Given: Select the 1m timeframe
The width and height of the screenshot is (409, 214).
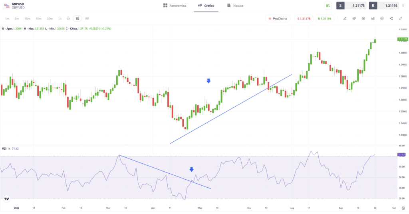Looking at the screenshot, I should coord(7,18).
